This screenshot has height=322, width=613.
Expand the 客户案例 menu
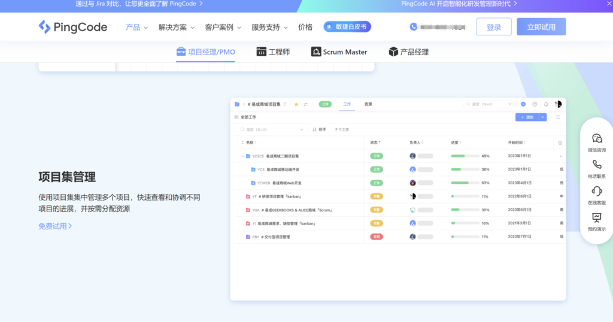pyautogui.click(x=223, y=28)
